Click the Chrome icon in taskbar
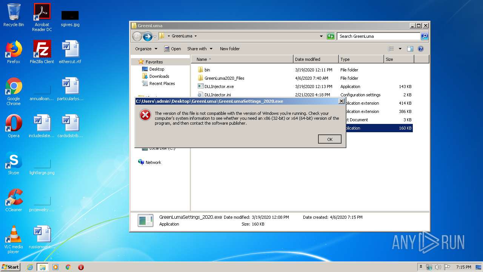Screen dimensions: 483x272 tap(68, 267)
